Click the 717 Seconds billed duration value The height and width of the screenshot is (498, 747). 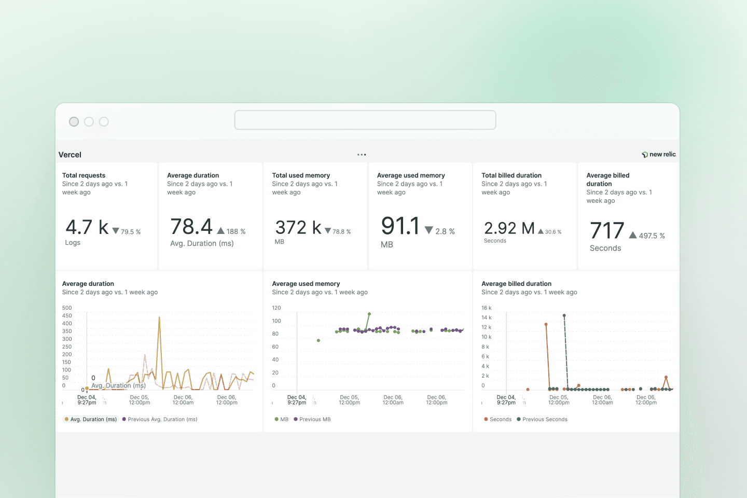607,231
